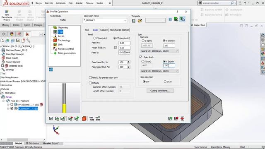Select V (m/min) under Spin rate
The width and height of the screenshot is (265, 149).
click(x=164, y=41)
